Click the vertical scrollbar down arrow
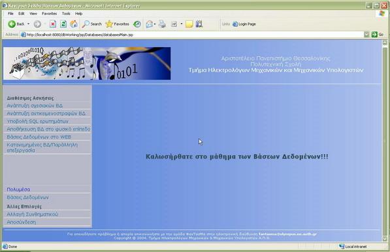 pyautogui.click(x=385, y=239)
